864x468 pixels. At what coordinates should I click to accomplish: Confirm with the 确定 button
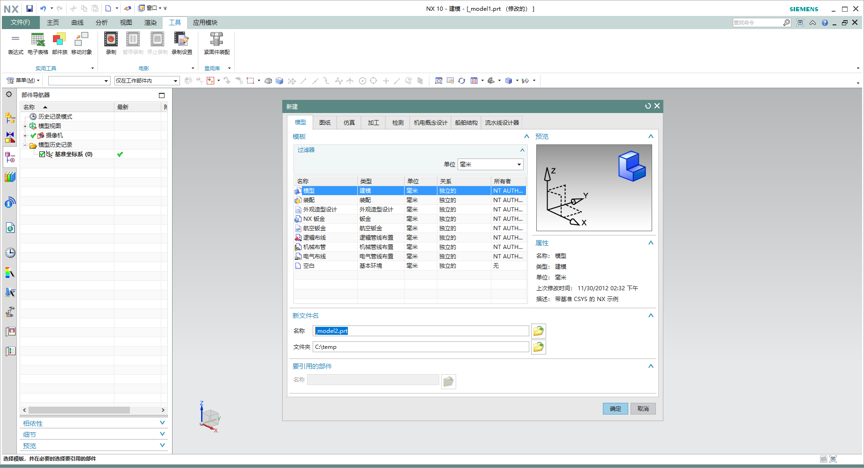click(x=615, y=409)
